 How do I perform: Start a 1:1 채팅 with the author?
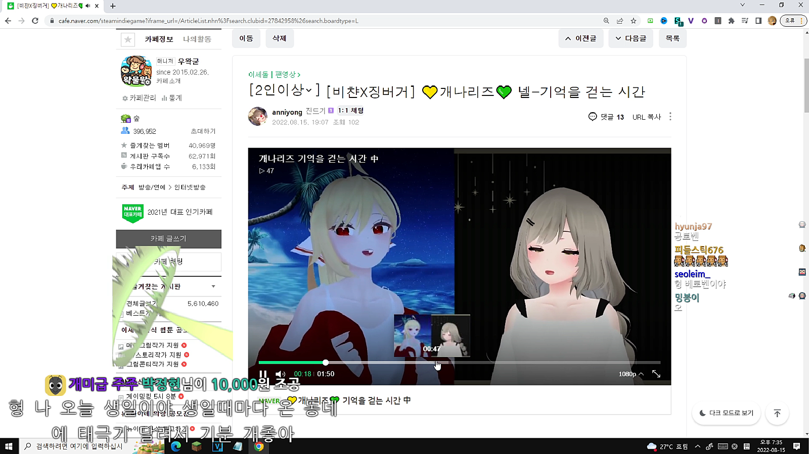[351, 111]
